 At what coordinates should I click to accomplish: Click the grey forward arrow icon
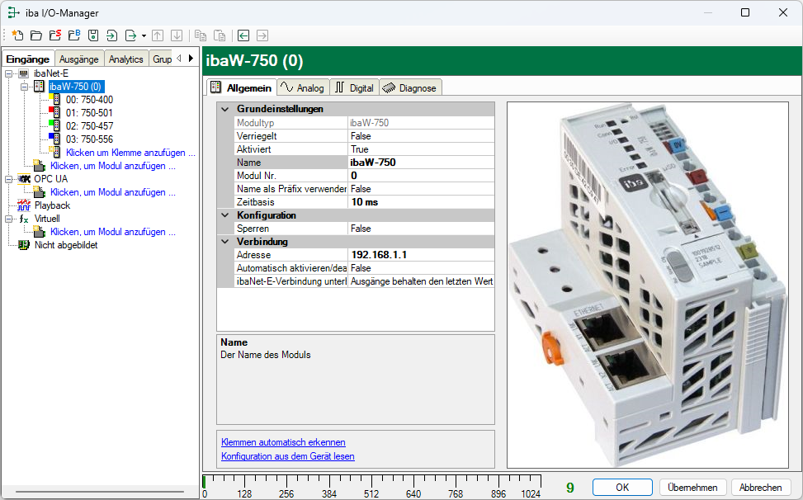pos(262,35)
